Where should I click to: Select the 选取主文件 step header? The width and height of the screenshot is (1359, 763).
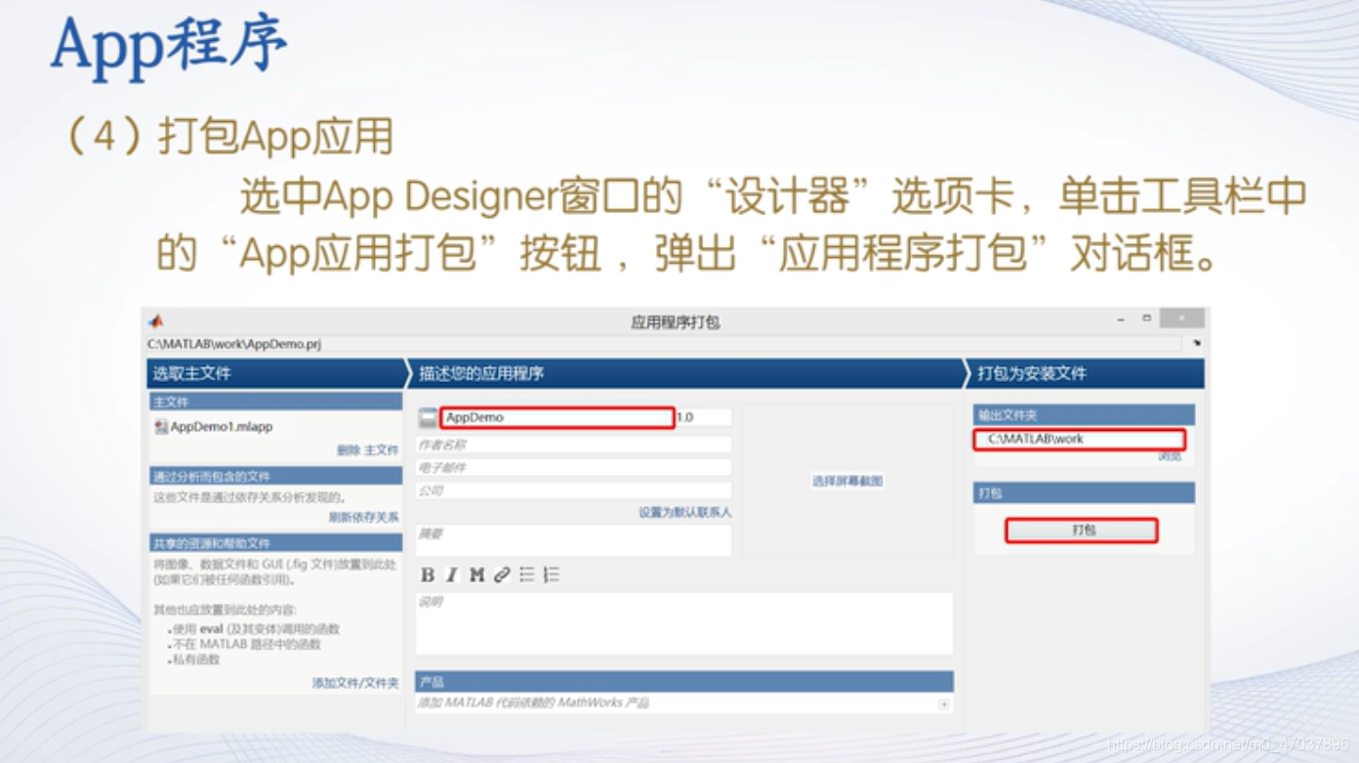point(275,373)
